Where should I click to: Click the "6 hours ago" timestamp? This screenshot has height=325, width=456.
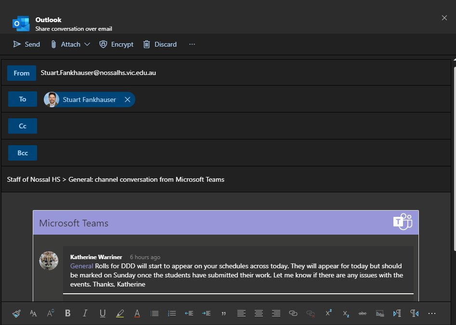[145, 257]
